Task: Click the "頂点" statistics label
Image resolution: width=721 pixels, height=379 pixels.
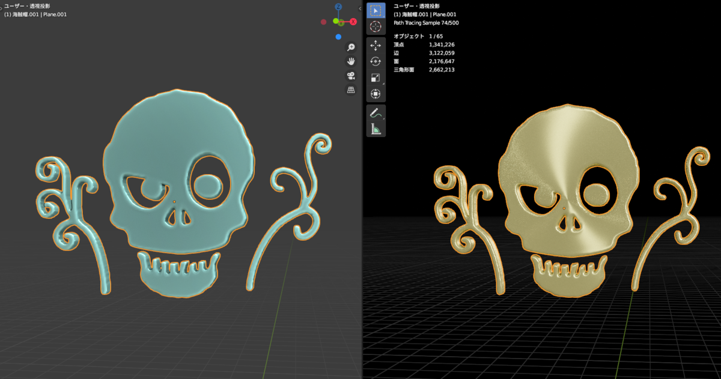Action: [x=398, y=45]
